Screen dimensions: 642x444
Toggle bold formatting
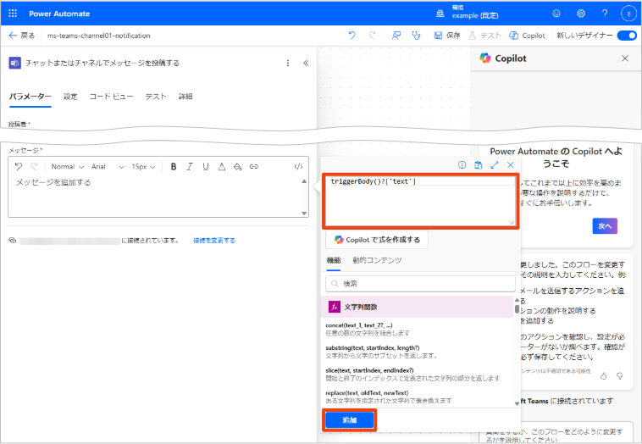(174, 167)
